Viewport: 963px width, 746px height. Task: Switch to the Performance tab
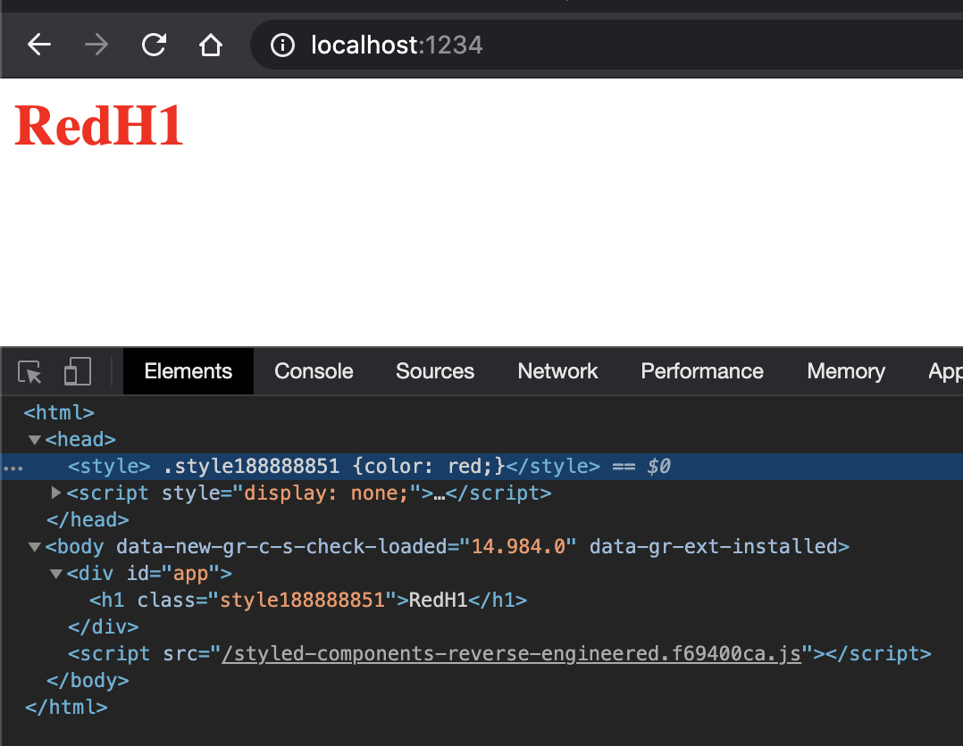pyautogui.click(x=702, y=371)
